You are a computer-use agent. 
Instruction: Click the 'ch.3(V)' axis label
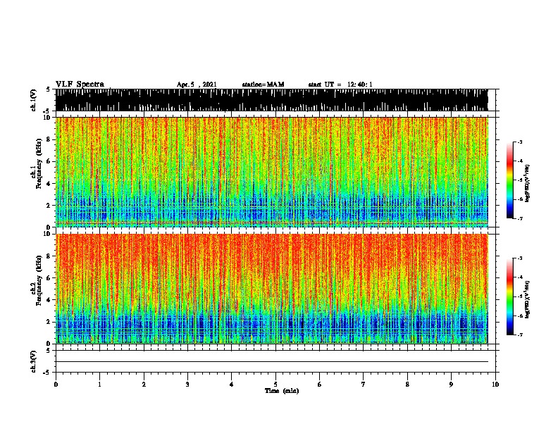34,361
